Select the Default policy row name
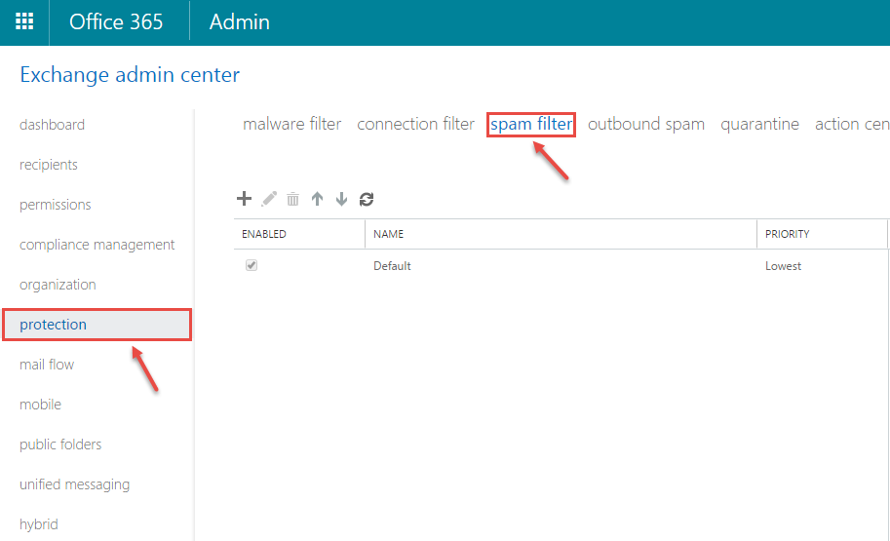Screen dimensions: 890x541 (392, 266)
